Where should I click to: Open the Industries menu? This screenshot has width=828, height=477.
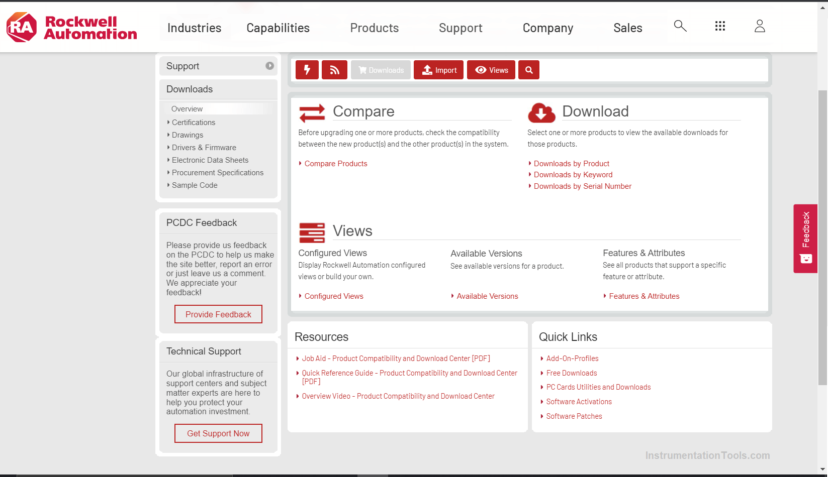[194, 28]
